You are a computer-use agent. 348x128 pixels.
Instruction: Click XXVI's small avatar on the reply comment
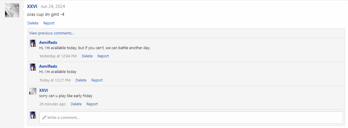pos(33,91)
